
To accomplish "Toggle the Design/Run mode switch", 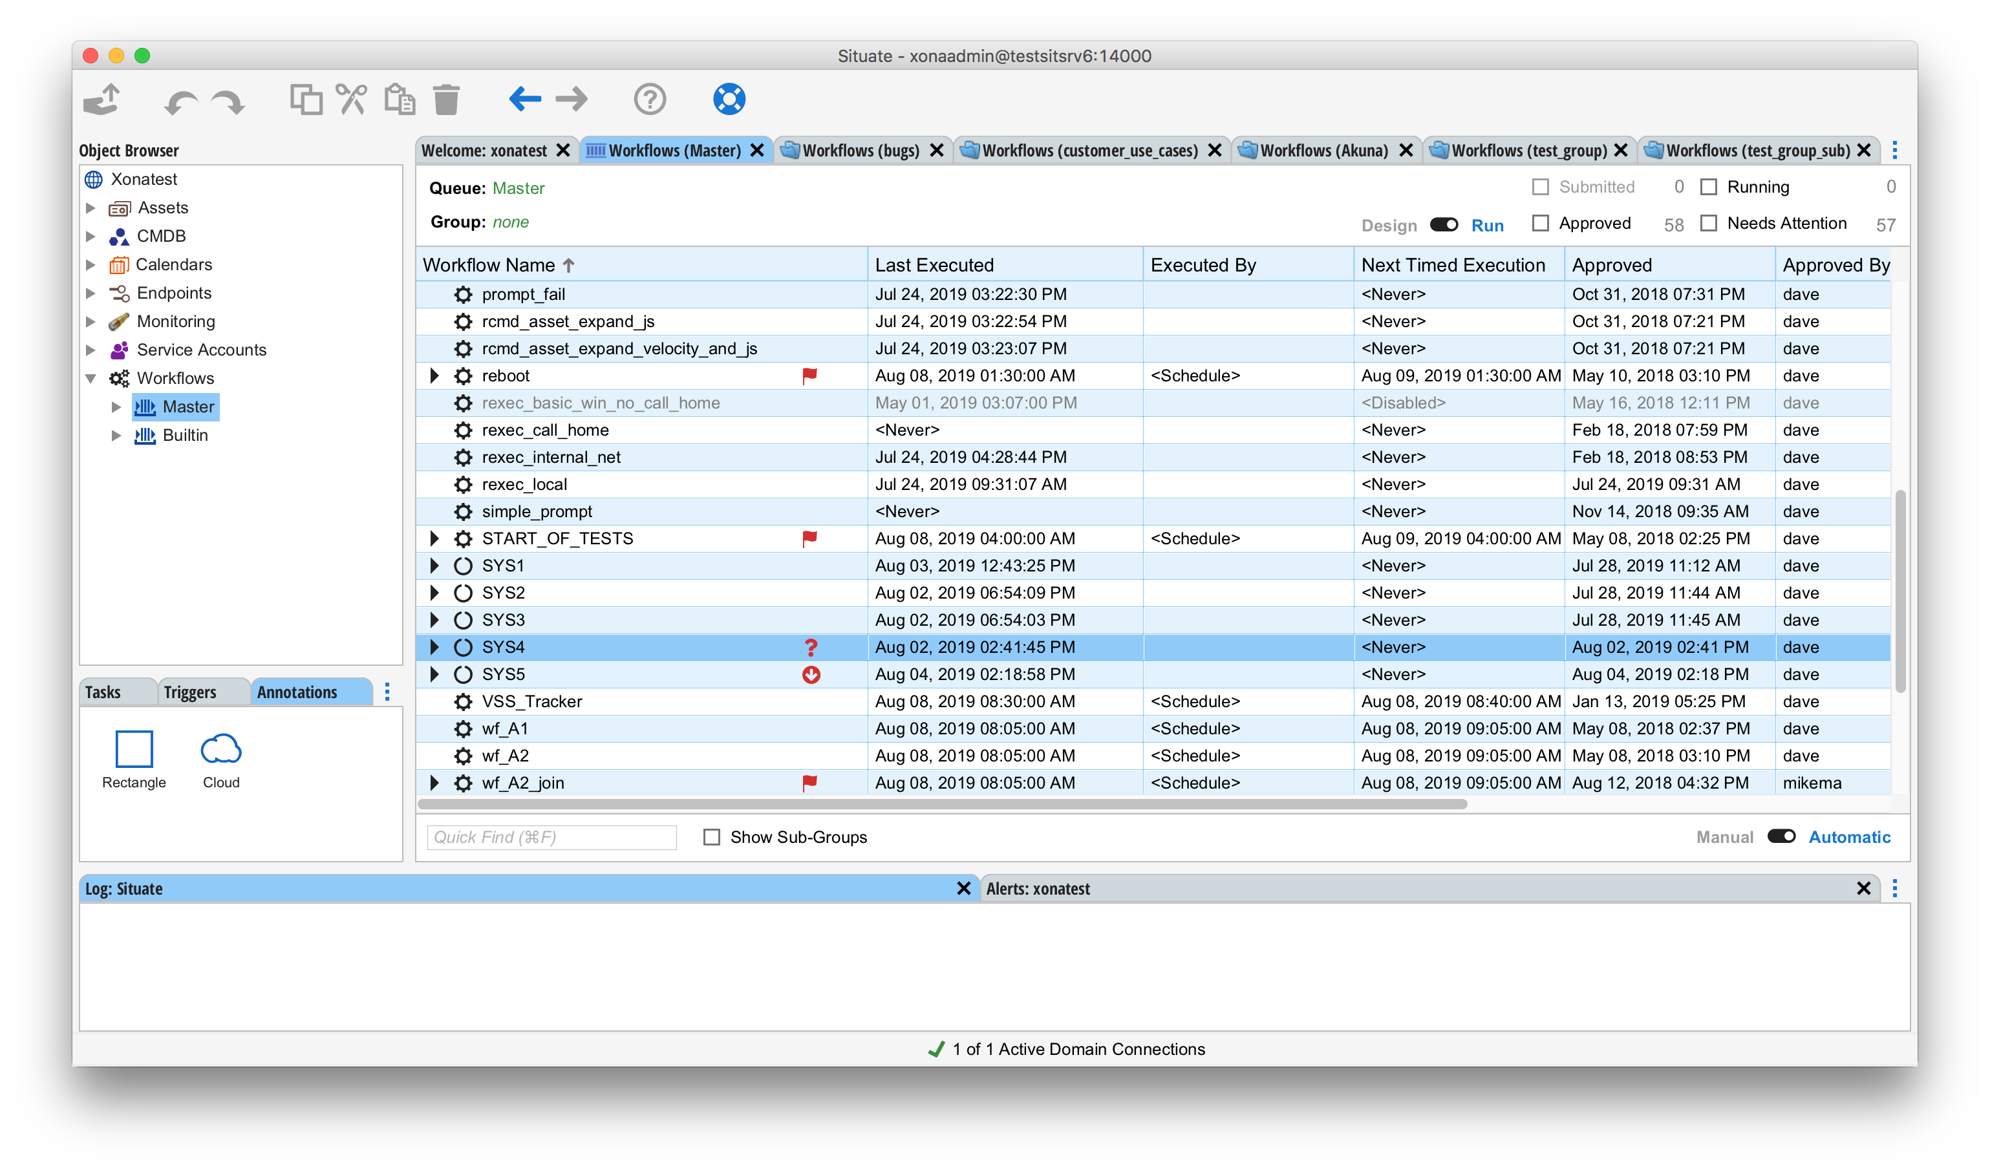I will (1444, 225).
